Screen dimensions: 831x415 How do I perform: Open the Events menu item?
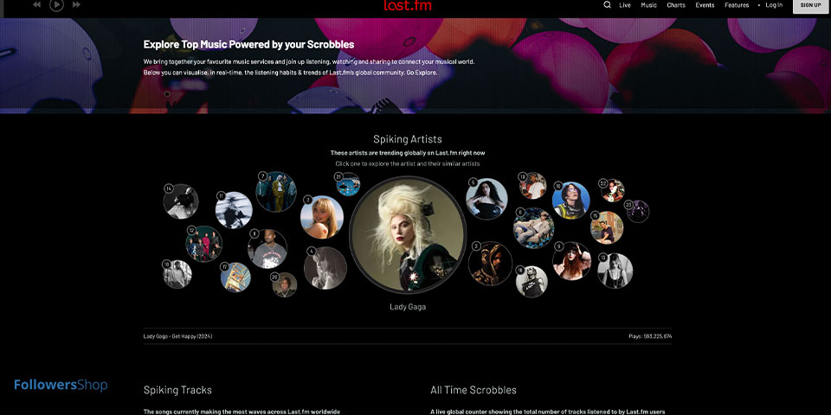coord(705,5)
